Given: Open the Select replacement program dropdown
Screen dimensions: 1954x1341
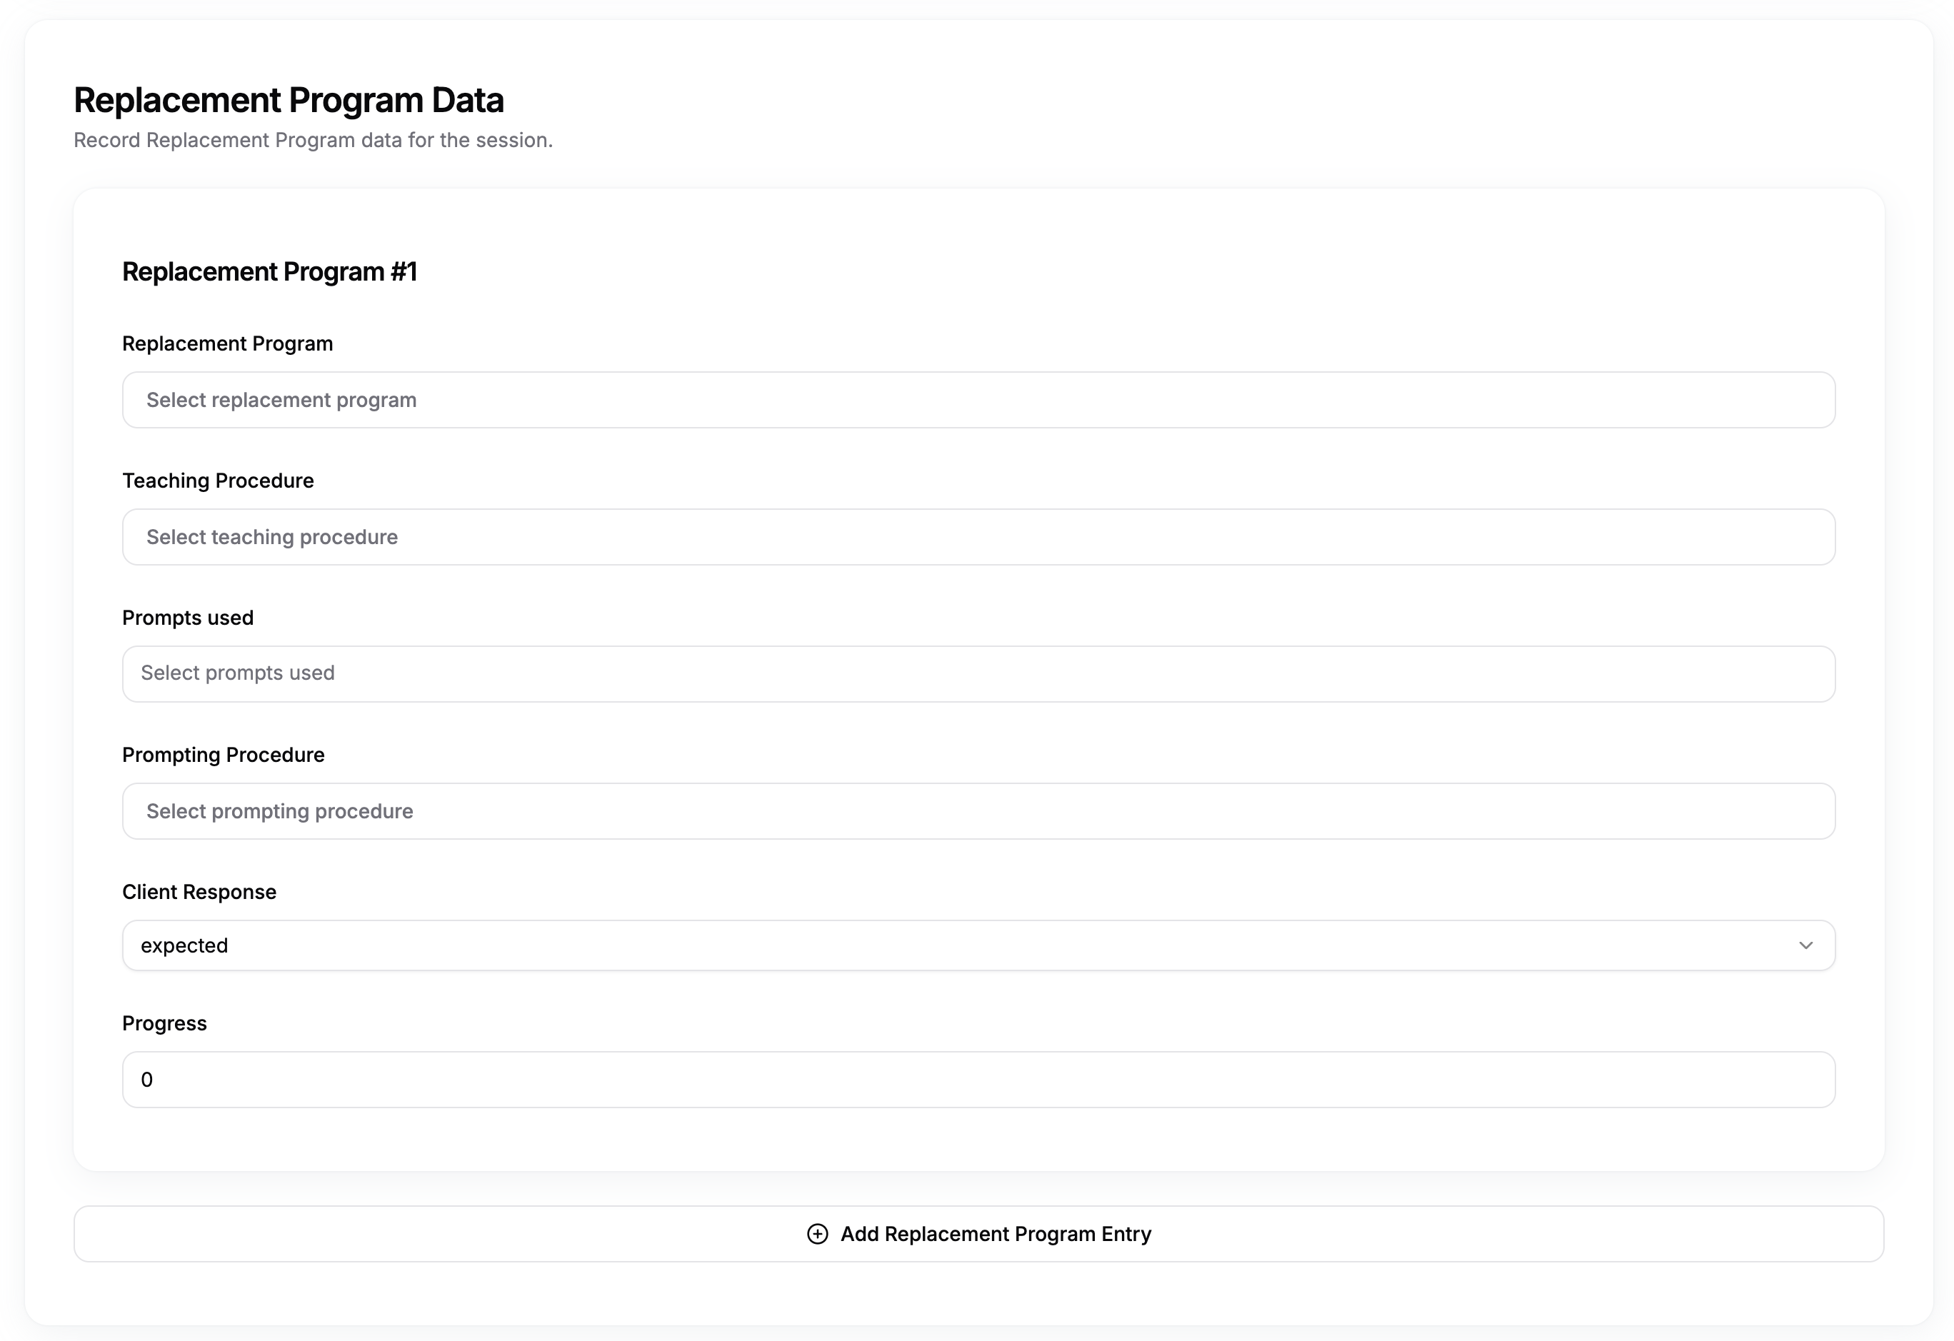Looking at the screenshot, I should (x=978, y=399).
